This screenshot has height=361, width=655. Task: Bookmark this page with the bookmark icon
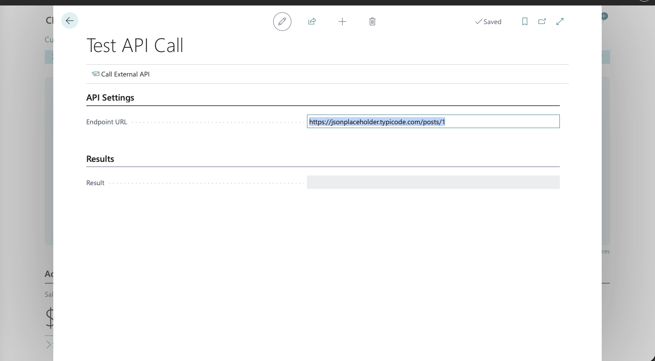click(525, 22)
